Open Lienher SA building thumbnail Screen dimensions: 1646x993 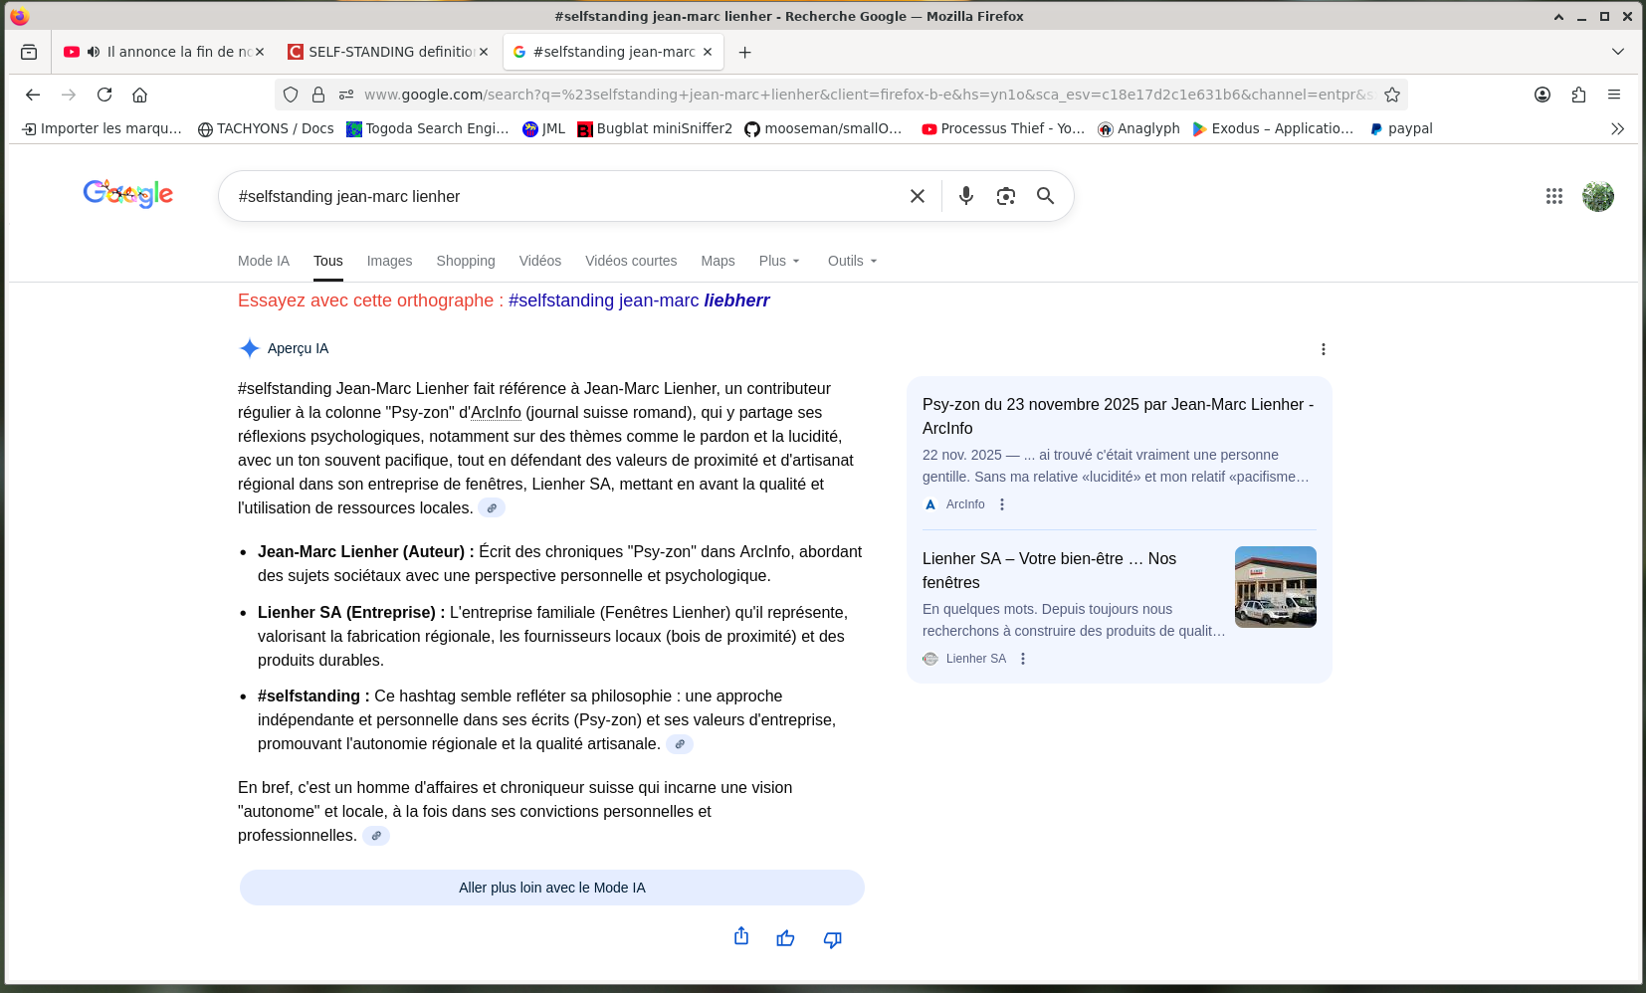(1275, 587)
